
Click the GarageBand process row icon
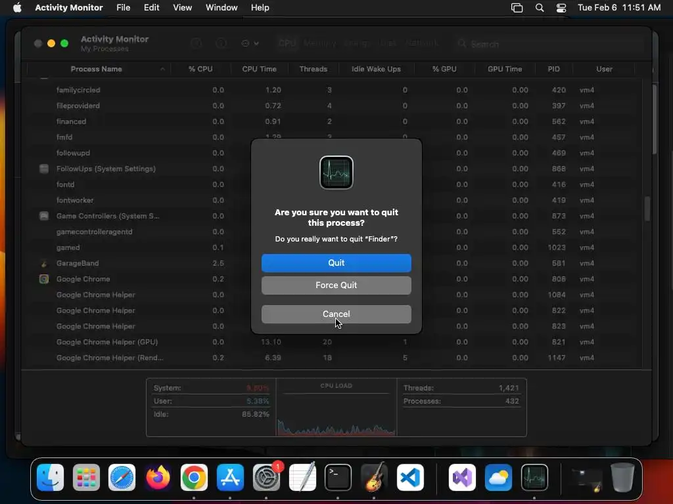click(44, 263)
